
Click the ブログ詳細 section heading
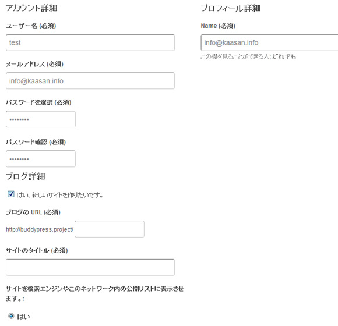(26, 176)
